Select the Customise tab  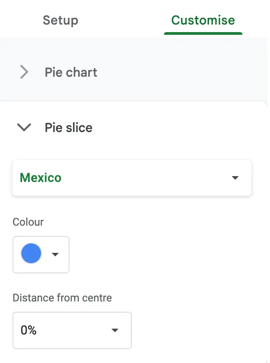pos(203,20)
